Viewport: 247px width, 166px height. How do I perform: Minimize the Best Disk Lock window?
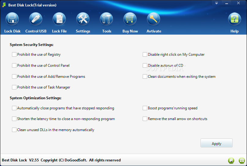tap(227, 3)
